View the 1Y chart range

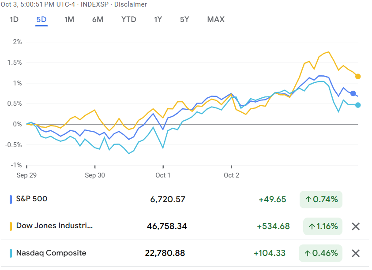tap(158, 19)
